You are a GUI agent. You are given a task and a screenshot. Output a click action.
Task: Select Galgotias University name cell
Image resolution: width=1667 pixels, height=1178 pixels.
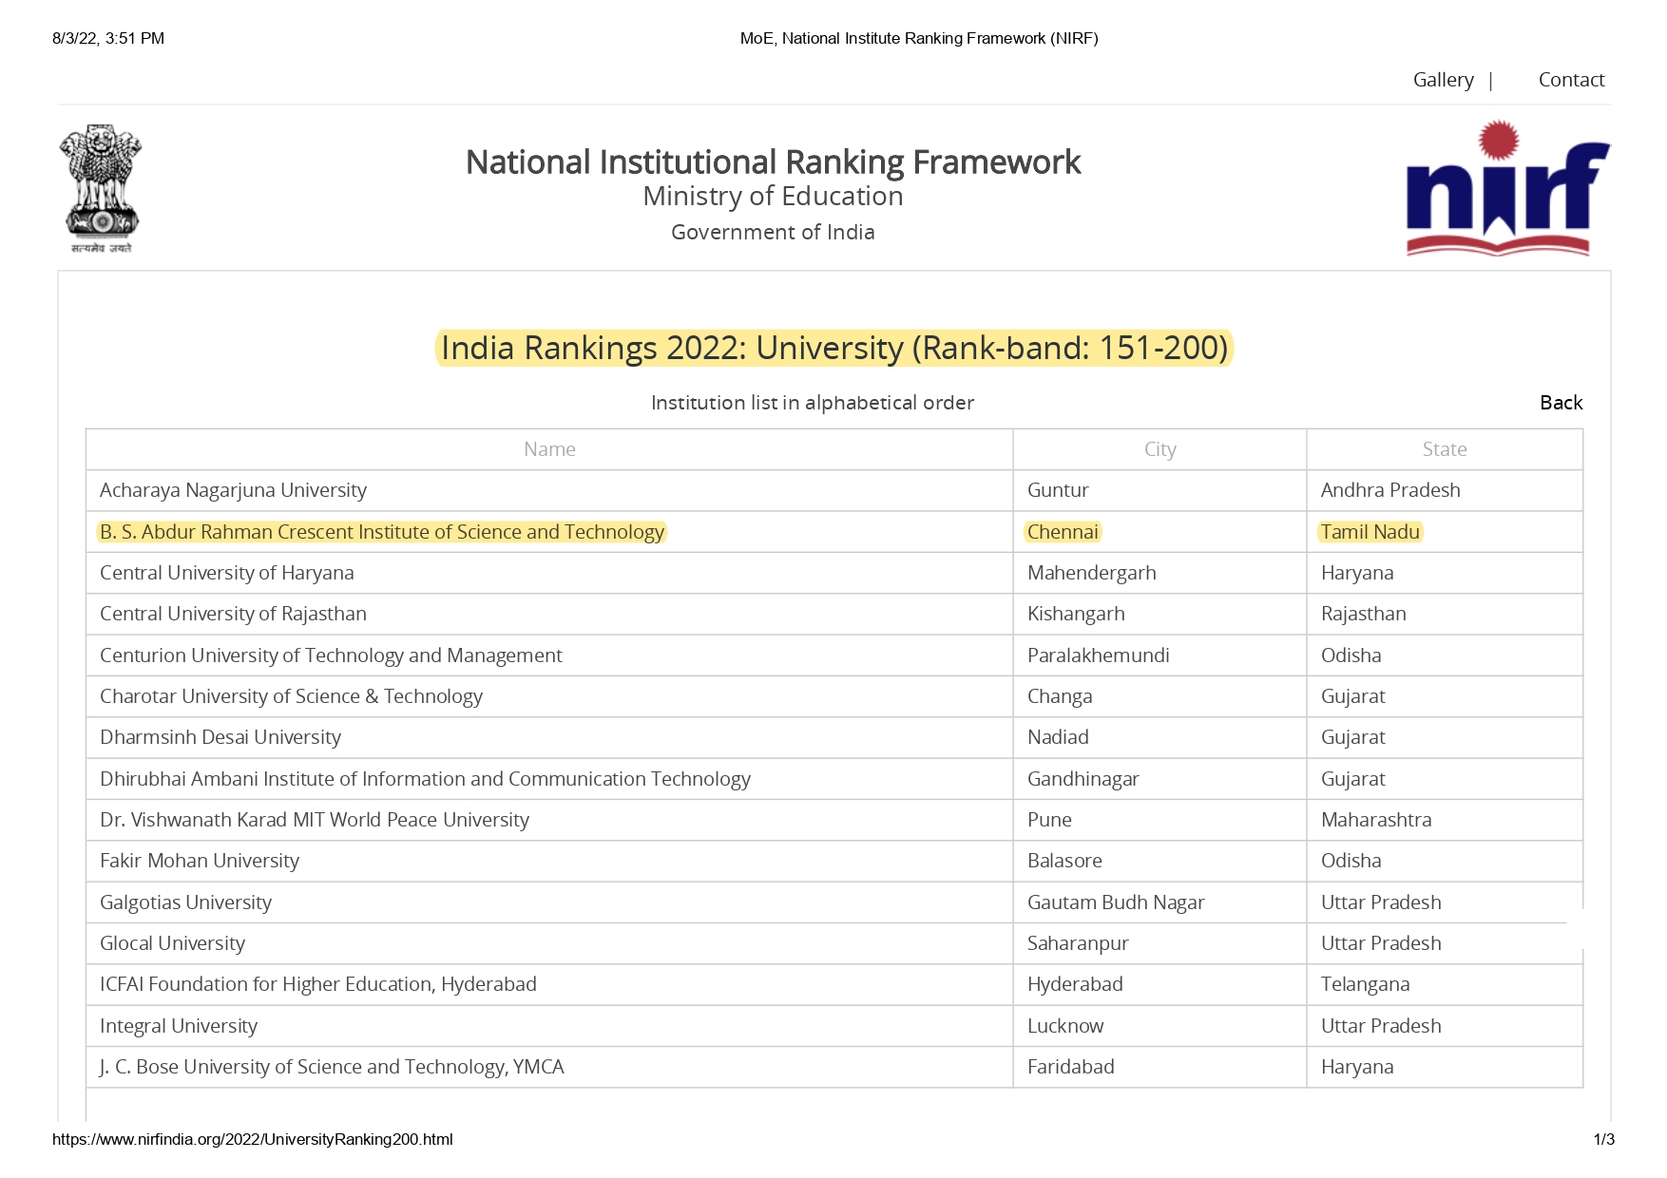pyautogui.click(x=186, y=902)
